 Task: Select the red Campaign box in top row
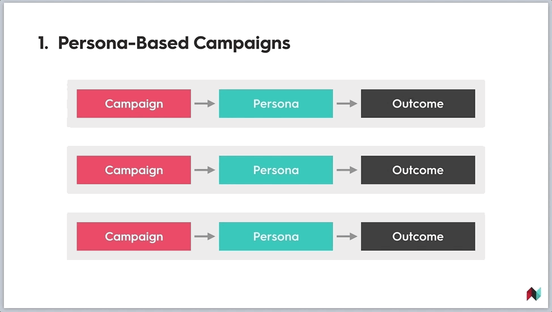[134, 103]
